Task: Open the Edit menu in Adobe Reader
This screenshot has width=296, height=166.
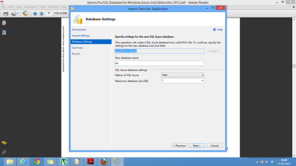Action: (11, 7)
